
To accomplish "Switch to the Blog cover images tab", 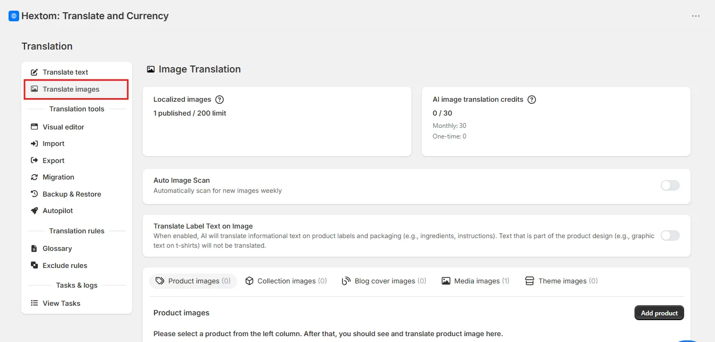I will 384,281.
